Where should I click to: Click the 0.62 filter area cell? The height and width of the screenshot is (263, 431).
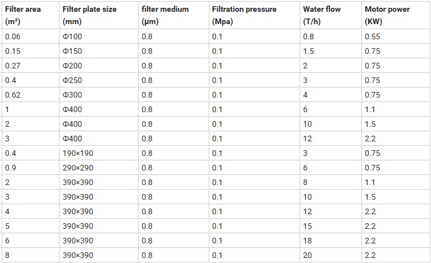[12, 95]
